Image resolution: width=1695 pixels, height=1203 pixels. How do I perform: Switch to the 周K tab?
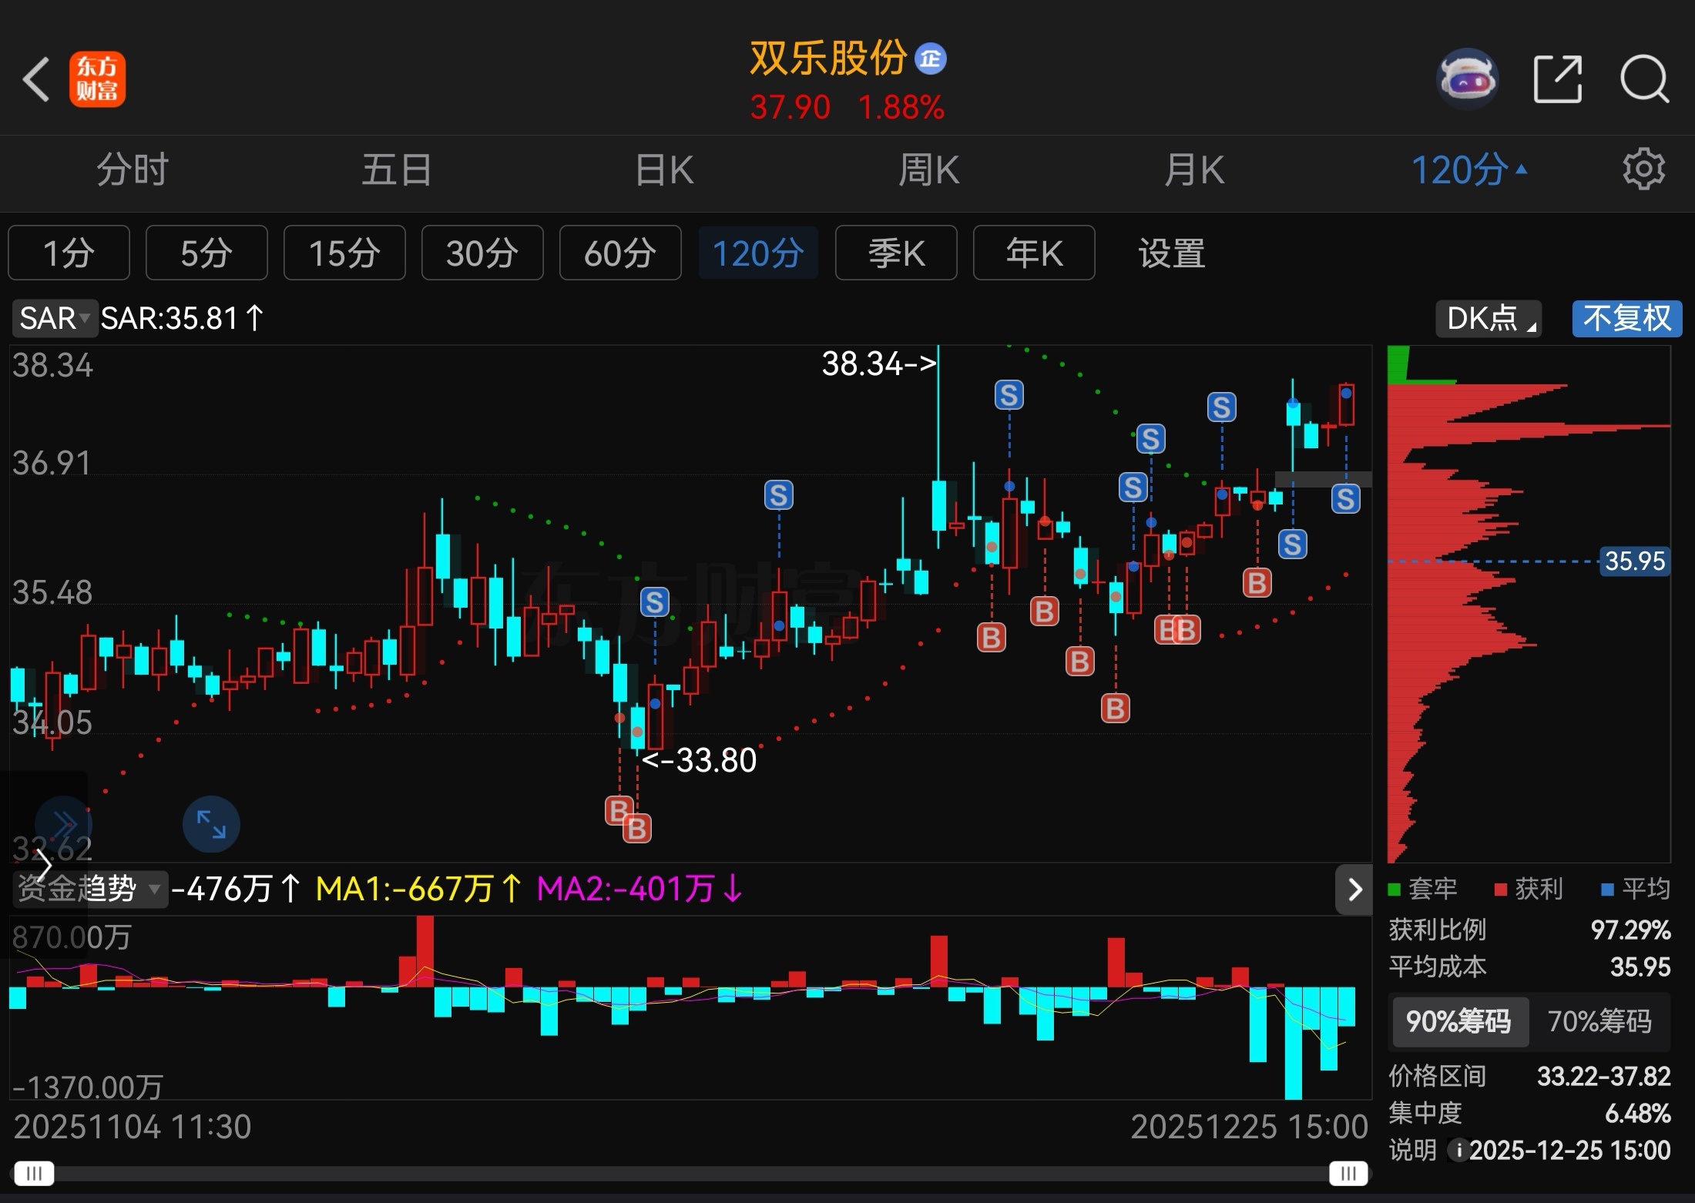(x=928, y=169)
